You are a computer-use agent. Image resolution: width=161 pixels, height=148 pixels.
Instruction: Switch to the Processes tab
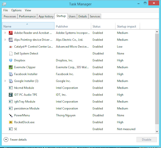pyautogui.click(x=10, y=16)
